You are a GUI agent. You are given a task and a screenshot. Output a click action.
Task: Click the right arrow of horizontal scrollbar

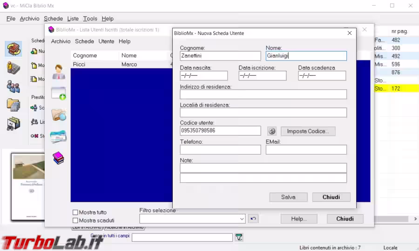tap(415, 219)
